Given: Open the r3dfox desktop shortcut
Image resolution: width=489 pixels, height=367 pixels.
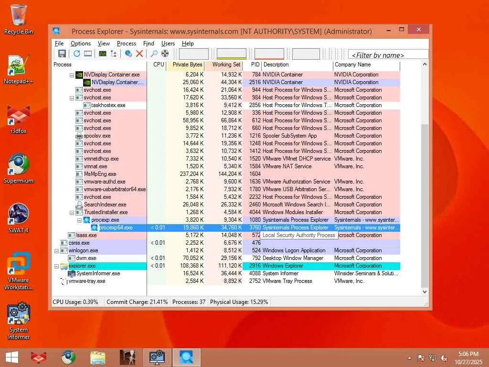Looking at the screenshot, I should pos(19,119).
